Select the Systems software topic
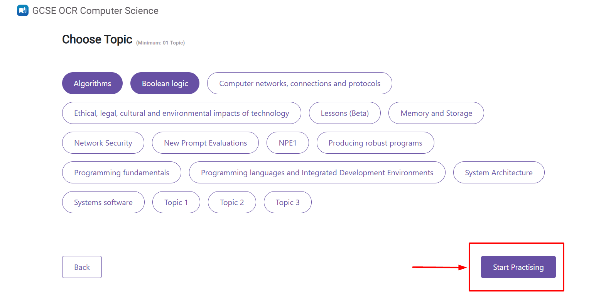 pyautogui.click(x=103, y=202)
